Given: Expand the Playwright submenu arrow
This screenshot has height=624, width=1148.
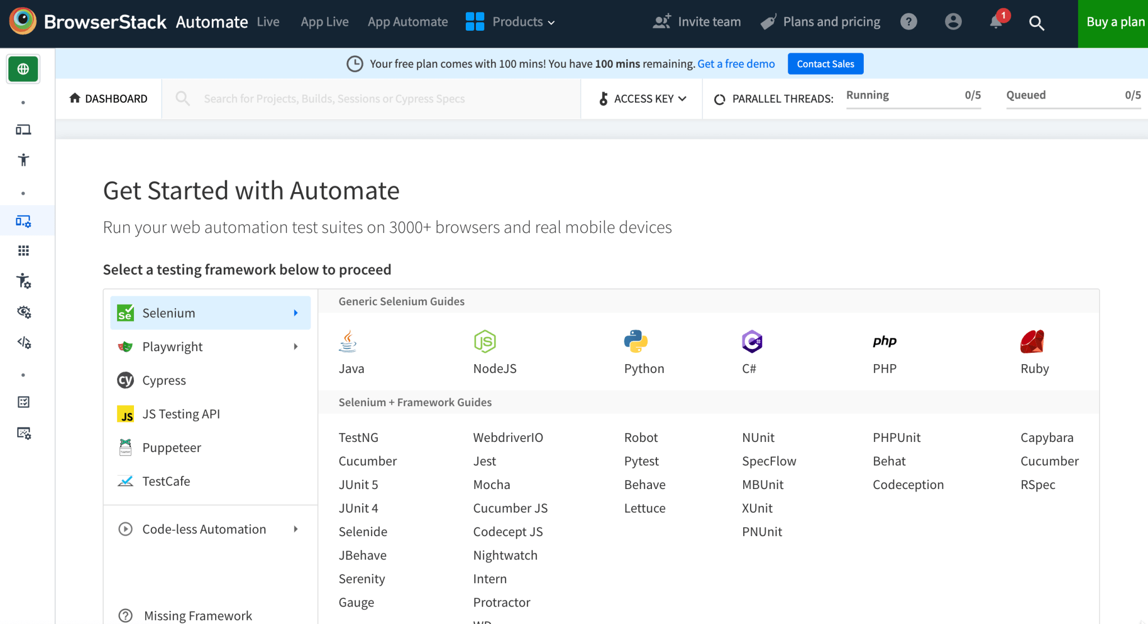Looking at the screenshot, I should point(296,346).
